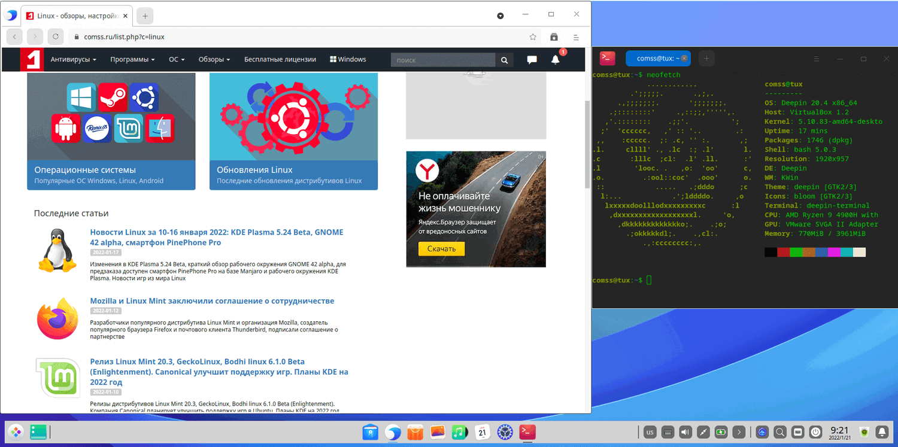Image resolution: width=898 pixels, height=447 pixels.
Task: Close the Linux обзоры browser tab
Action: (124, 16)
